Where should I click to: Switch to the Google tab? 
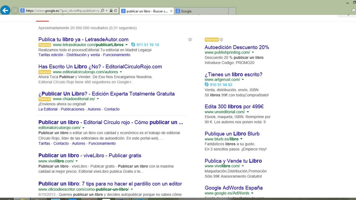[x=202, y=11]
